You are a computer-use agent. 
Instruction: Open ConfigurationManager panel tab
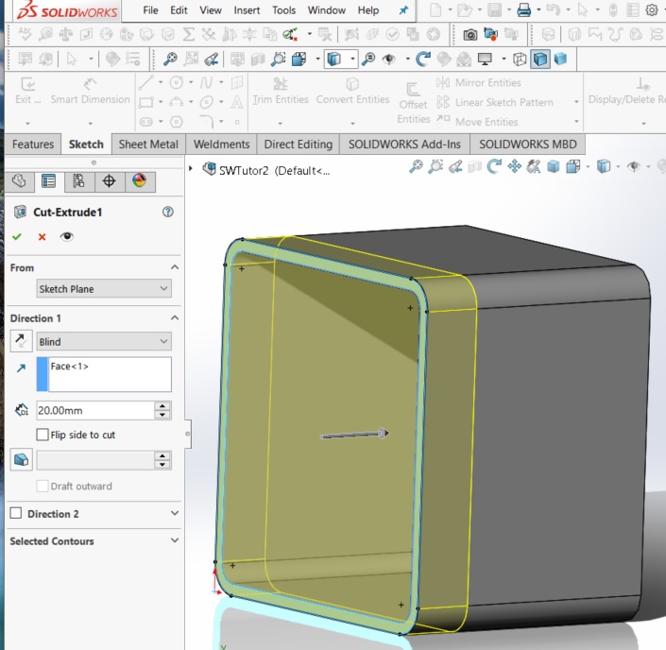(x=79, y=181)
